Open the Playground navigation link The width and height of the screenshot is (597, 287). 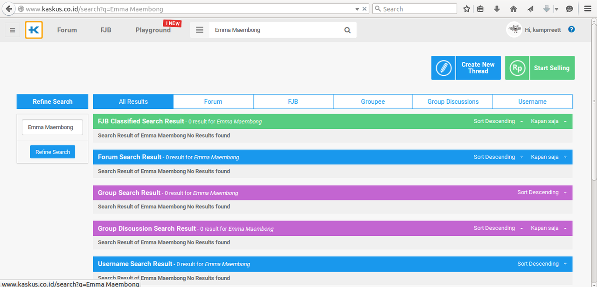pyautogui.click(x=153, y=30)
